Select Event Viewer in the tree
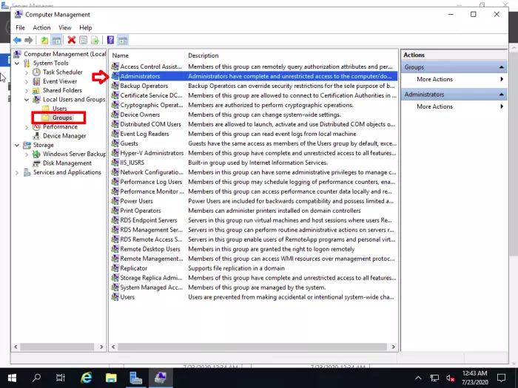 tap(60, 81)
